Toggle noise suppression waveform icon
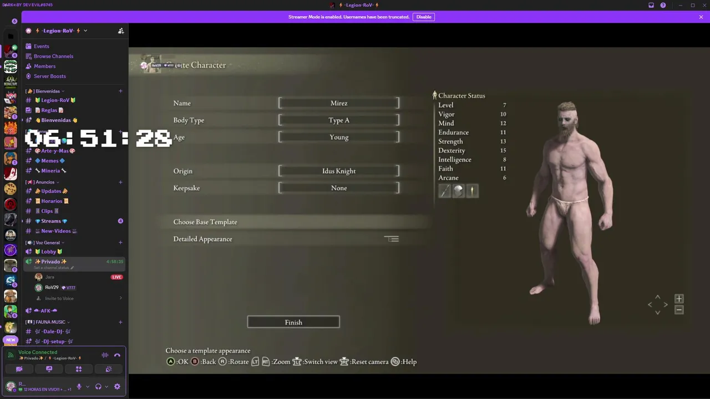Image resolution: width=710 pixels, height=399 pixels. click(x=105, y=355)
